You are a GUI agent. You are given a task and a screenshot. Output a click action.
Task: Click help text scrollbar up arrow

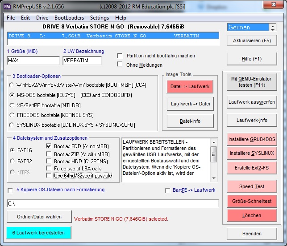[x=214, y=142]
